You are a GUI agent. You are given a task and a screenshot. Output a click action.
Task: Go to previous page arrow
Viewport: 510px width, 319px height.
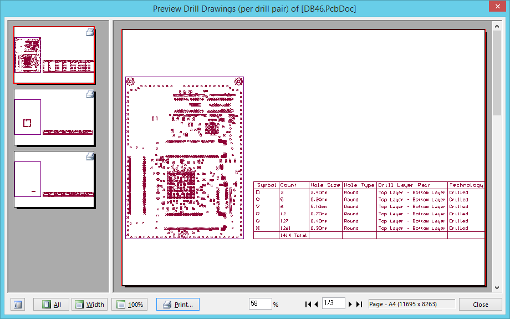point(316,304)
